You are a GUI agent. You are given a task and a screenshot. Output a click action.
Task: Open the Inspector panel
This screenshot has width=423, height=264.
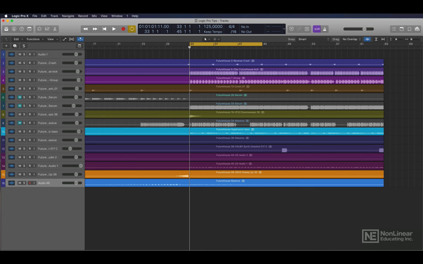(x=14, y=29)
